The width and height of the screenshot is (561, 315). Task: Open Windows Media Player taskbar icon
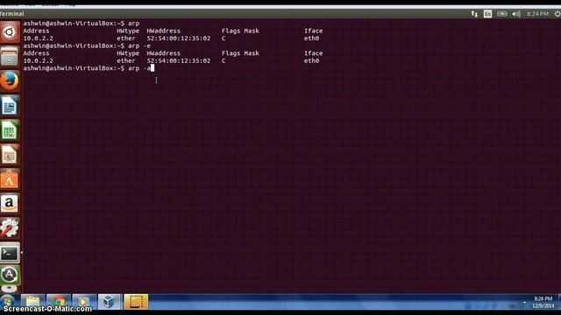[x=84, y=302]
